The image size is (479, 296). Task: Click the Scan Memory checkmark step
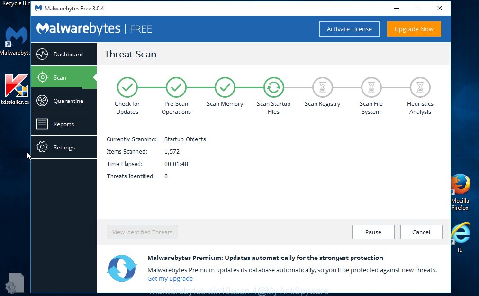225,87
